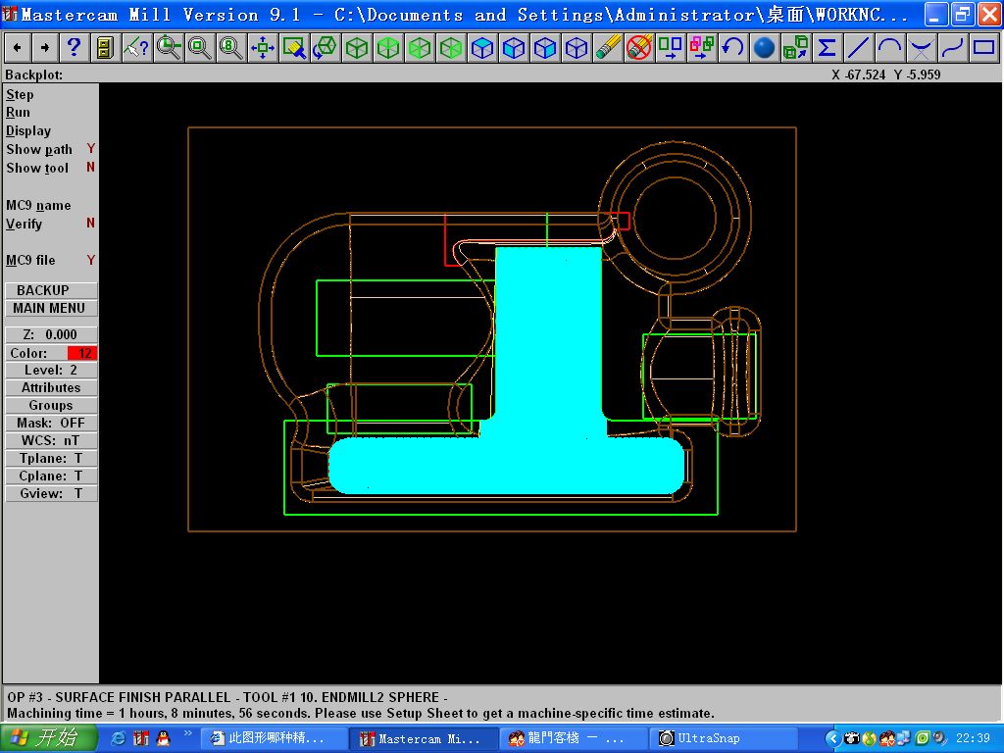Select the Create Arc tool icon

click(x=889, y=47)
